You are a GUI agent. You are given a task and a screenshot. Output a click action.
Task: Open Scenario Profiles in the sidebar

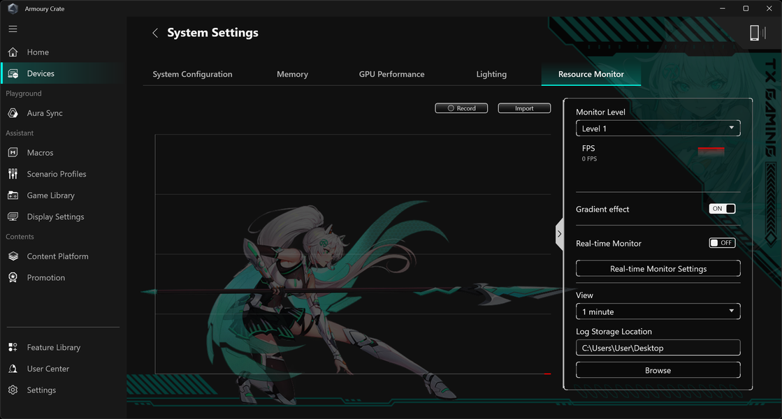coord(57,174)
